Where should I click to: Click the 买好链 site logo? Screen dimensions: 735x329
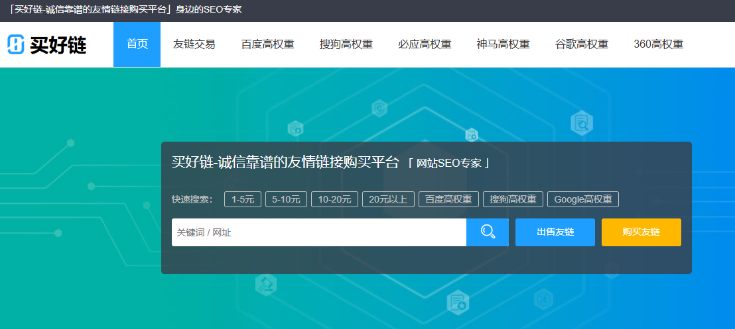(x=47, y=44)
